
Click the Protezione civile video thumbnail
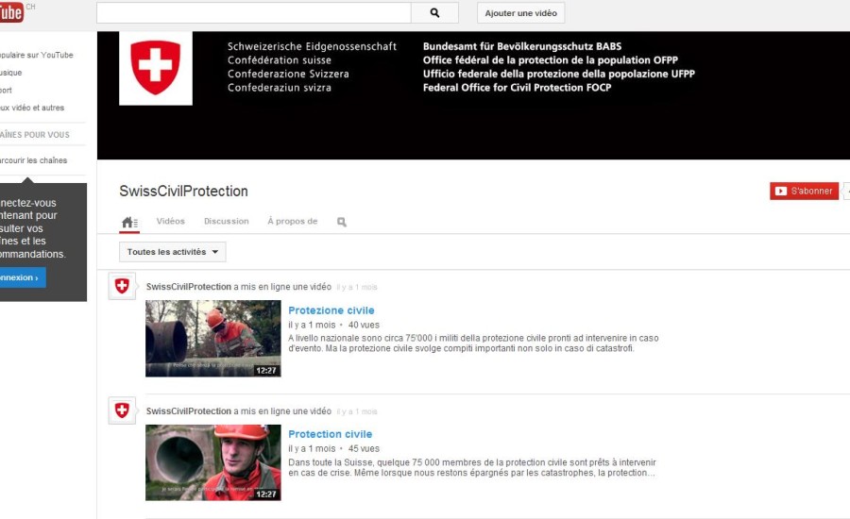(x=212, y=338)
